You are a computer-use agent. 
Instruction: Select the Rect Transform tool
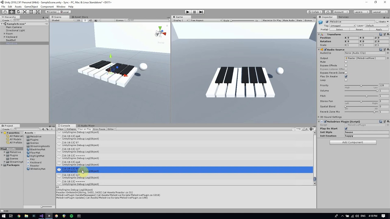[31, 12]
